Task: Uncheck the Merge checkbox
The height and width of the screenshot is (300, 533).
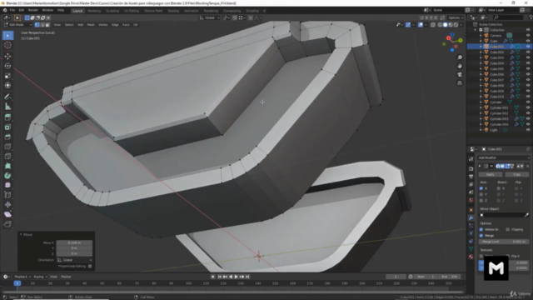Action: point(481,235)
